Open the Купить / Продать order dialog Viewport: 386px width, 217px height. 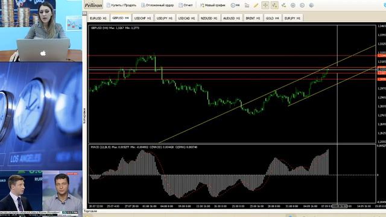[121, 5]
